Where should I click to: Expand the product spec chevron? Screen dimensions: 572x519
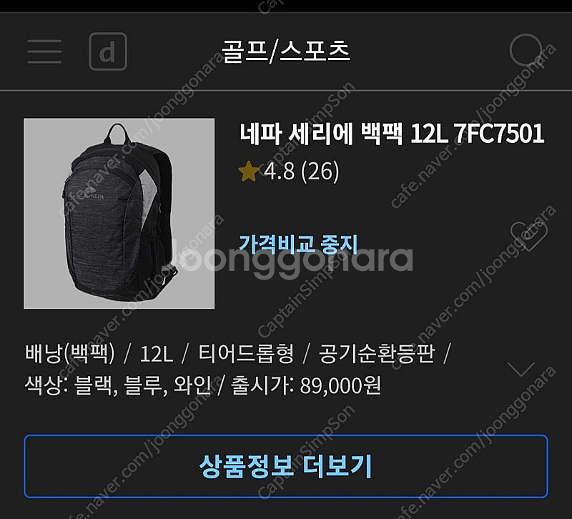523,369
